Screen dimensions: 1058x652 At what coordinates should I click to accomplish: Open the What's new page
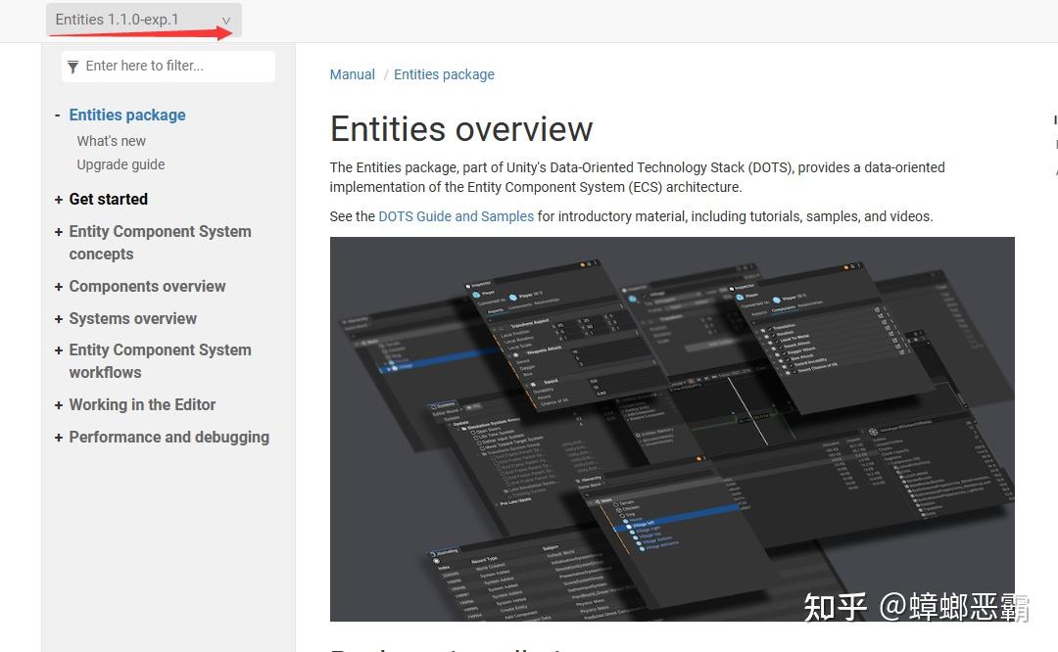(111, 141)
